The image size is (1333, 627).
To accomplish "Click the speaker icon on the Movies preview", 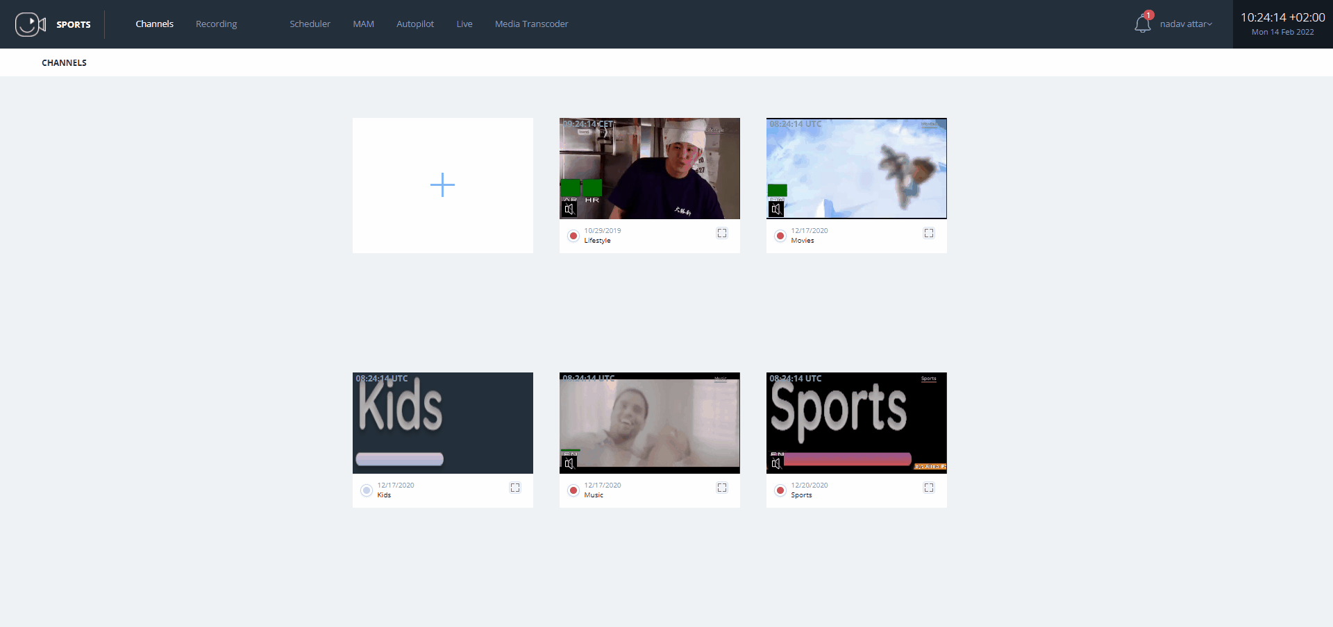I will [778, 209].
